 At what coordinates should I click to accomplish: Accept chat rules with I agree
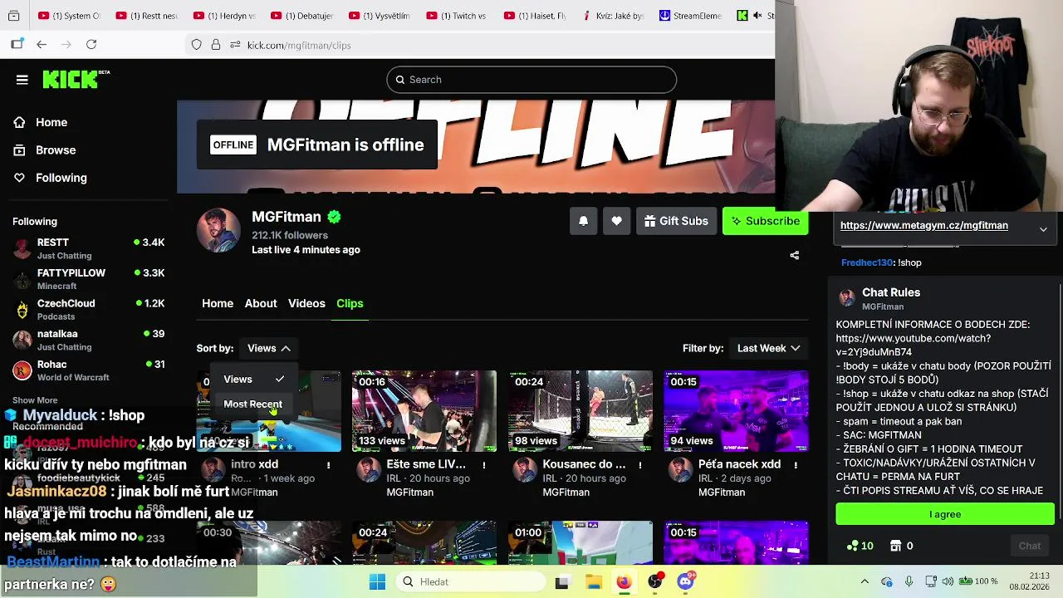point(945,515)
